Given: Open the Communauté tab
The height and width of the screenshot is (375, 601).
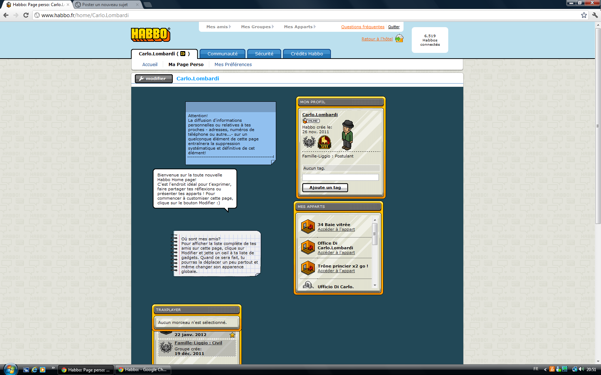Looking at the screenshot, I should click(223, 54).
